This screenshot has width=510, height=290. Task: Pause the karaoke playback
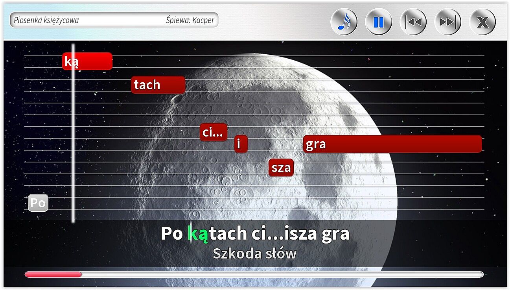[x=378, y=21]
